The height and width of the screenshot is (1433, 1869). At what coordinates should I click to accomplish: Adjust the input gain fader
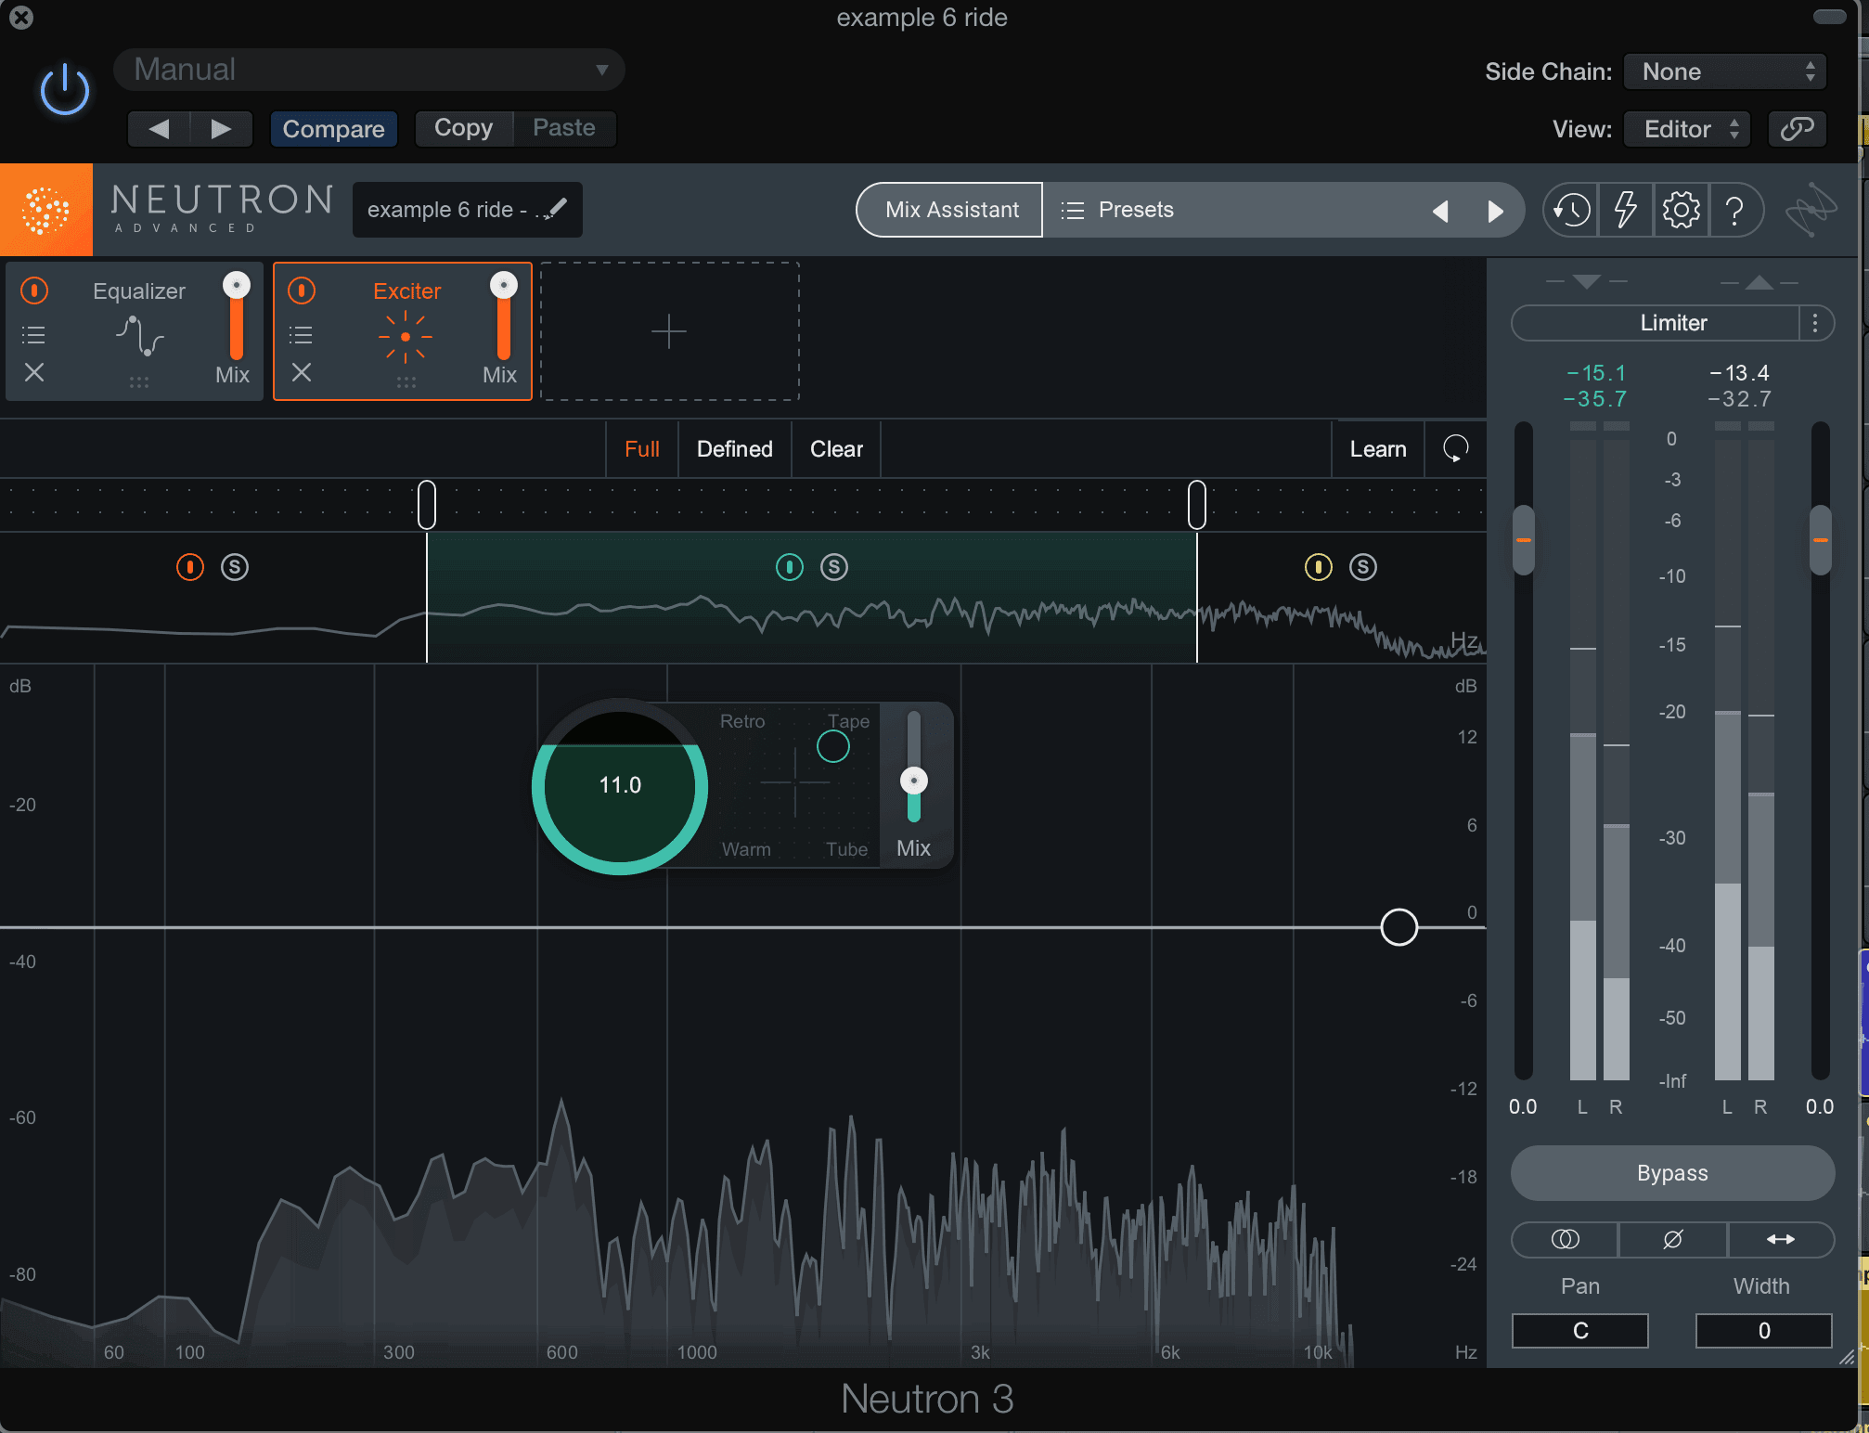pyautogui.click(x=1524, y=540)
